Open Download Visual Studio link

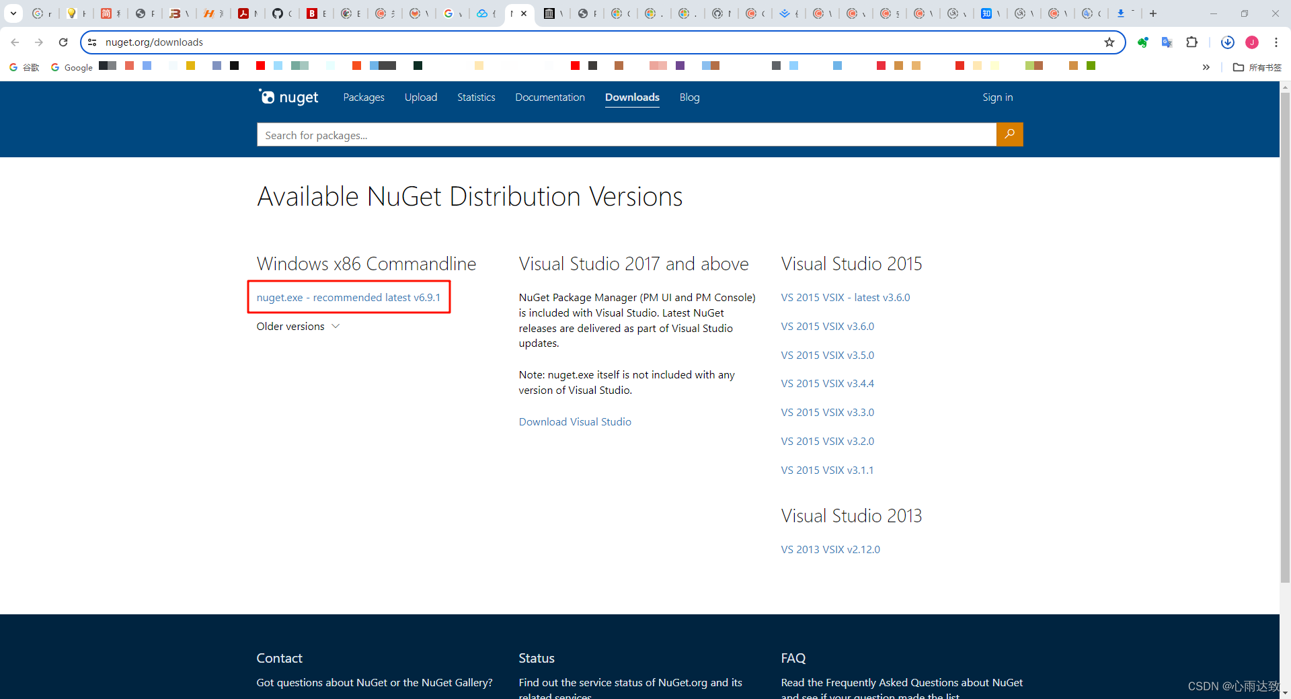click(575, 421)
